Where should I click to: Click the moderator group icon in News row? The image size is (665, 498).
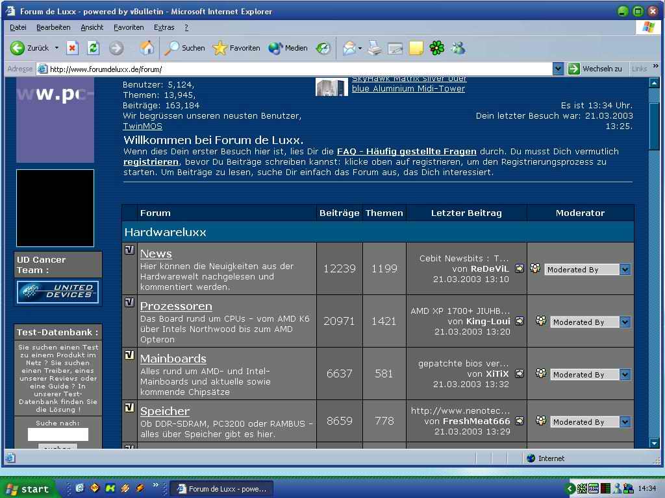click(x=535, y=268)
